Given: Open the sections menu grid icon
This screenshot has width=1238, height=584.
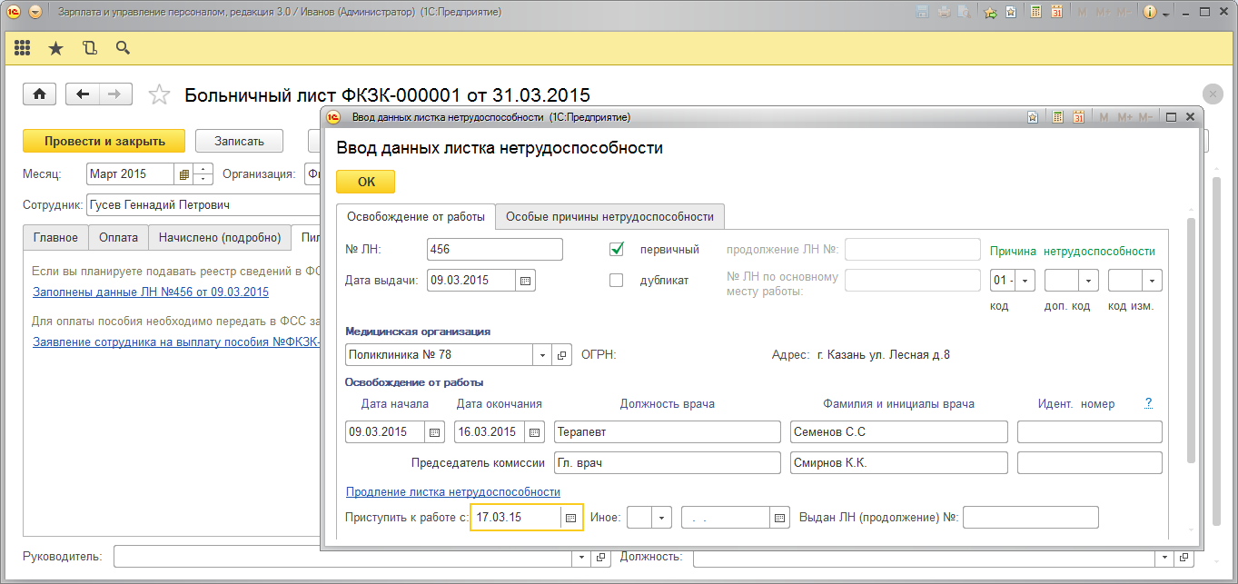Looking at the screenshot, I should coord(22,48).
